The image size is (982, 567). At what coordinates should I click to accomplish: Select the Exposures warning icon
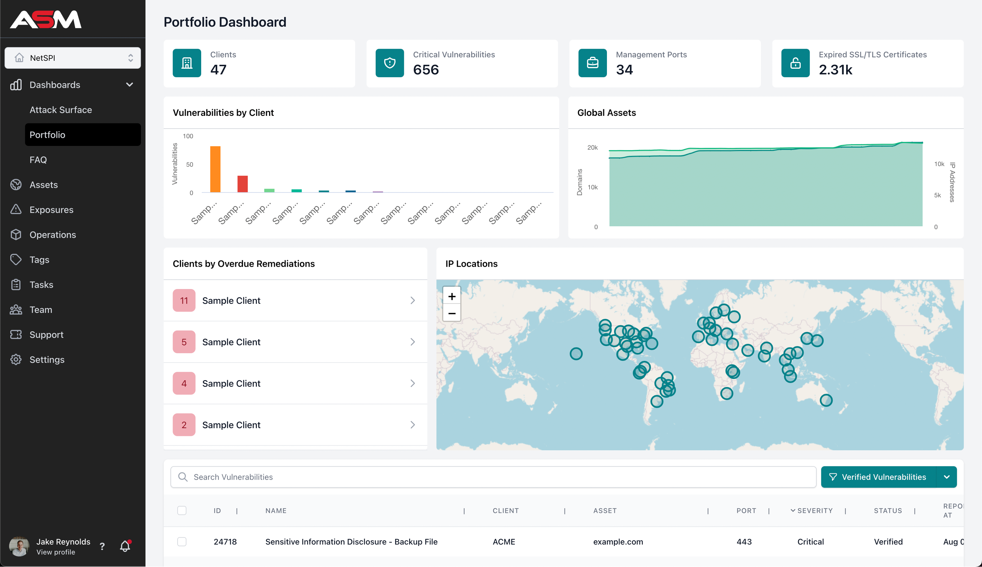click(x=16, y=209)
